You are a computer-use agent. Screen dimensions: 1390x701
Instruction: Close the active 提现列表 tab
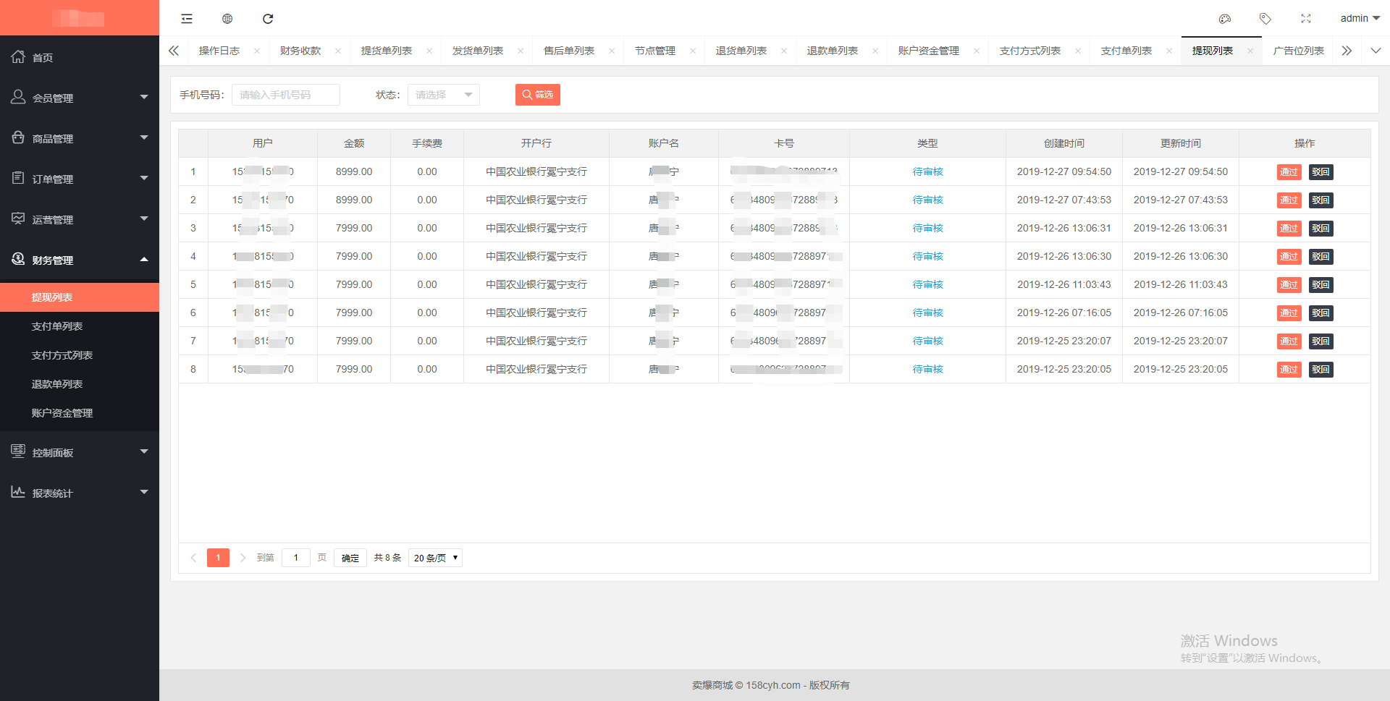(x=1250, y=51)
